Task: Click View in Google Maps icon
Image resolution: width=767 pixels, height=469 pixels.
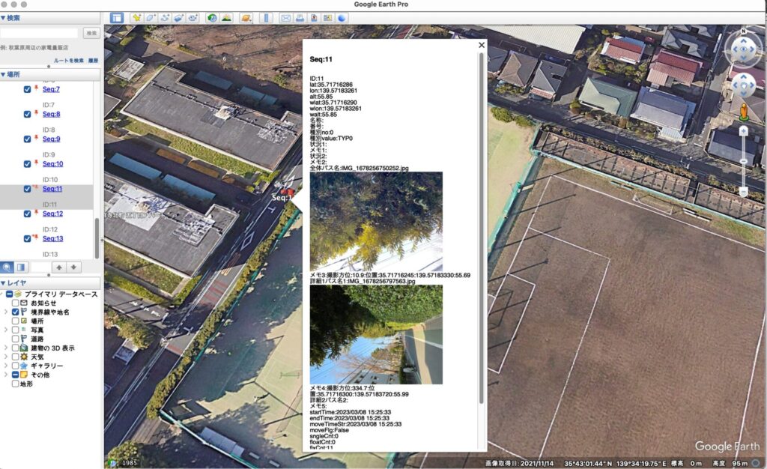Action: pos(327,18)
